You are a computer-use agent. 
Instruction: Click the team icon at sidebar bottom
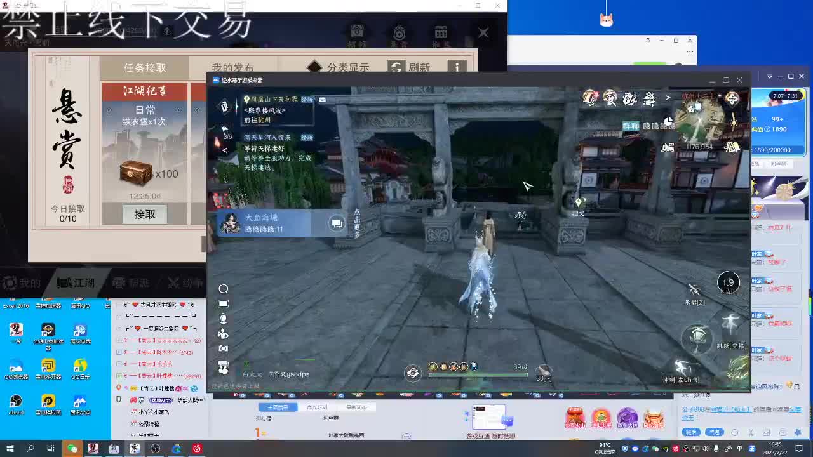tap(223, 367)
